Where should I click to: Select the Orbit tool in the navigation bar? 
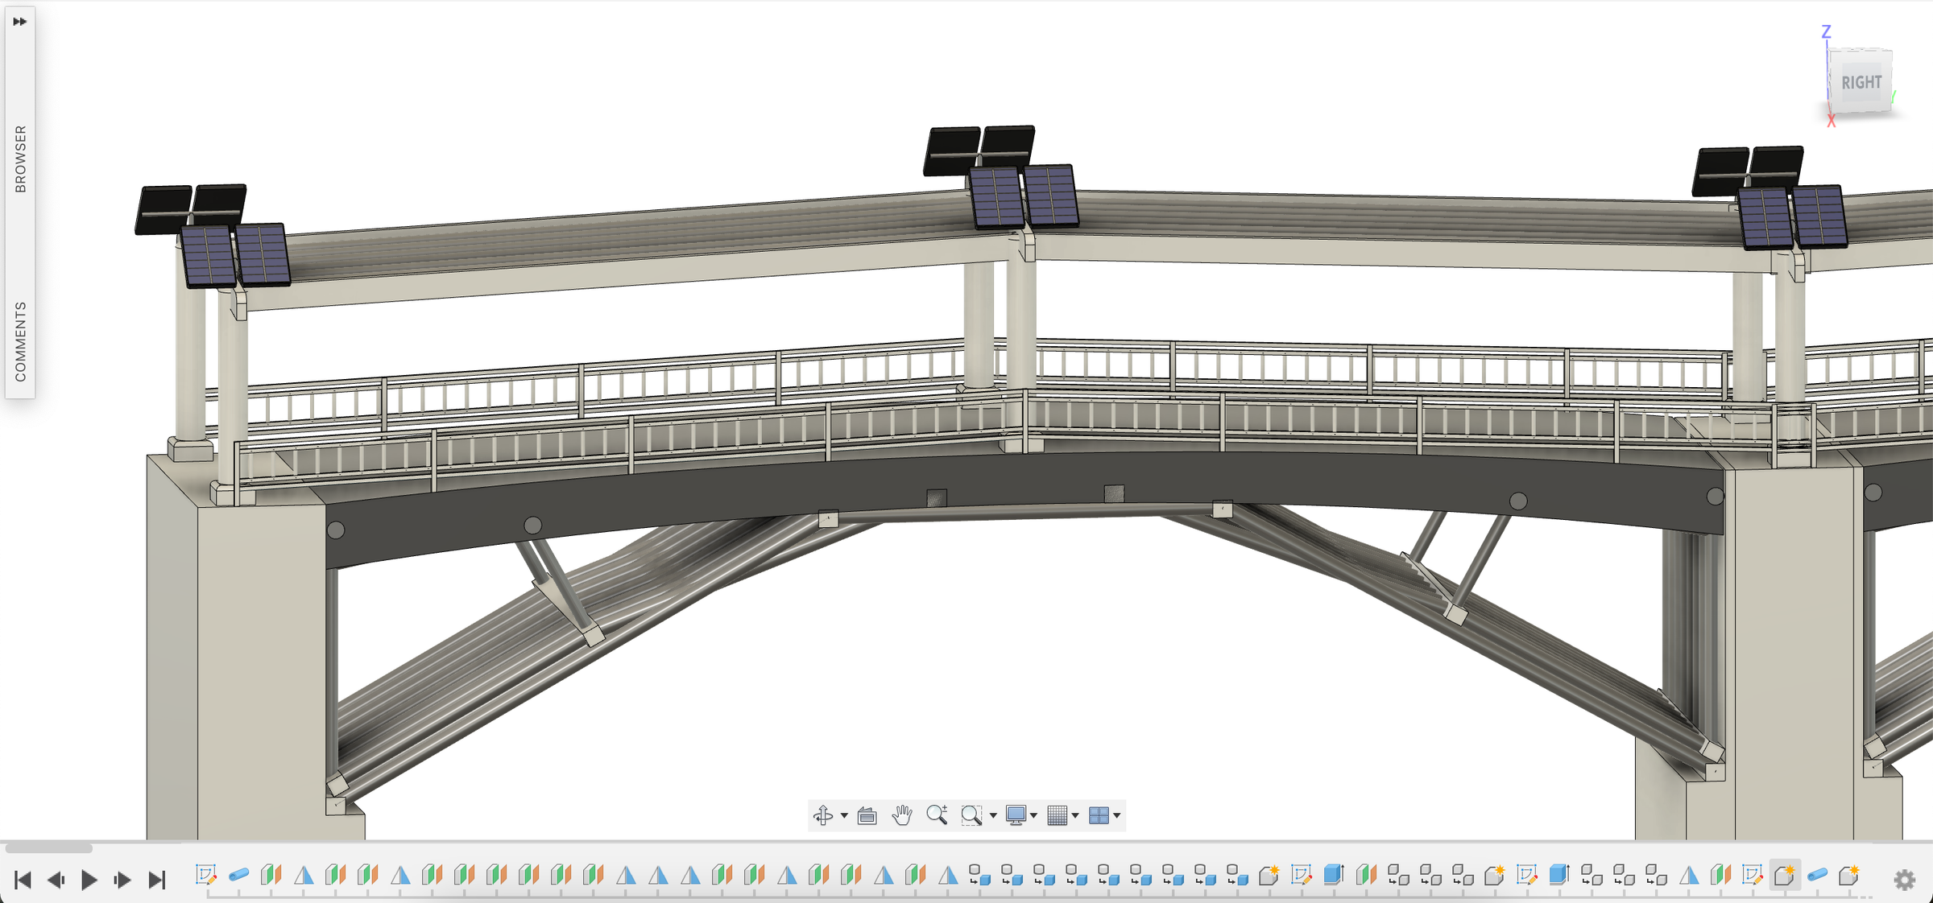824,815
